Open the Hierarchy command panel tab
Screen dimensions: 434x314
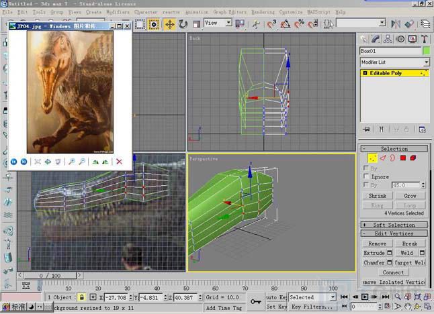388,39
